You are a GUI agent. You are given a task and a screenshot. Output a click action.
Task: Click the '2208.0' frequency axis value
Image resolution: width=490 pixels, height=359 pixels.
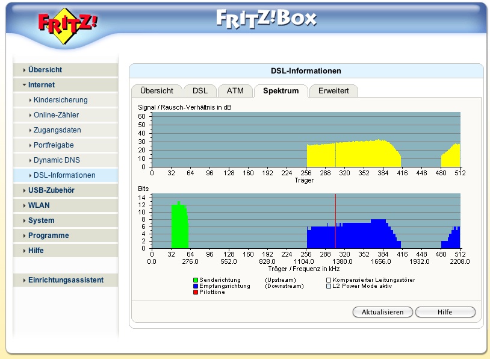click(x=460, y=261)
